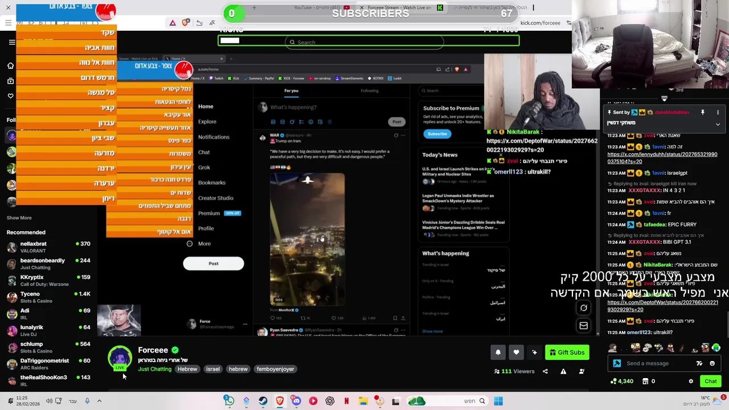
Task: Collapse the pinned message chevron in chat
Action: [x=718, y=124]
